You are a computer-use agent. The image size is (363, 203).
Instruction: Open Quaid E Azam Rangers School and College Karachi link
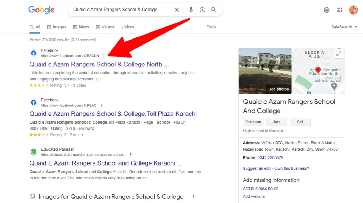tap(106, 163)
